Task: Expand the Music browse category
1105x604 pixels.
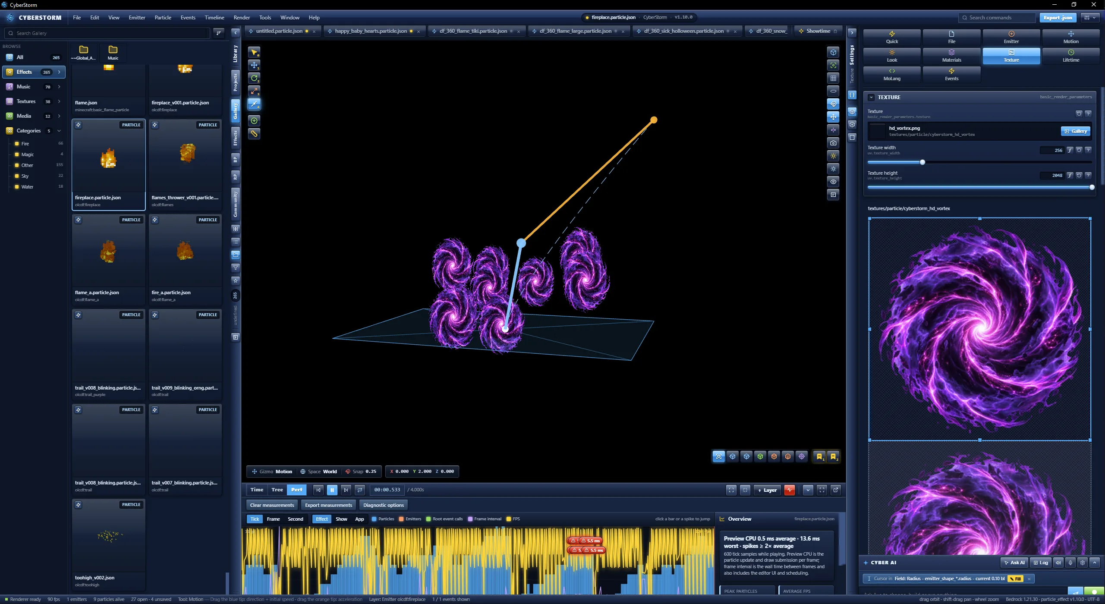Action: 59,87
